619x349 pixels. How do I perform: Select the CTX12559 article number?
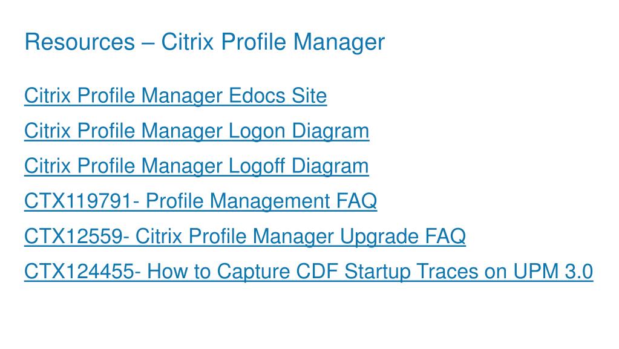coord(74,236)
